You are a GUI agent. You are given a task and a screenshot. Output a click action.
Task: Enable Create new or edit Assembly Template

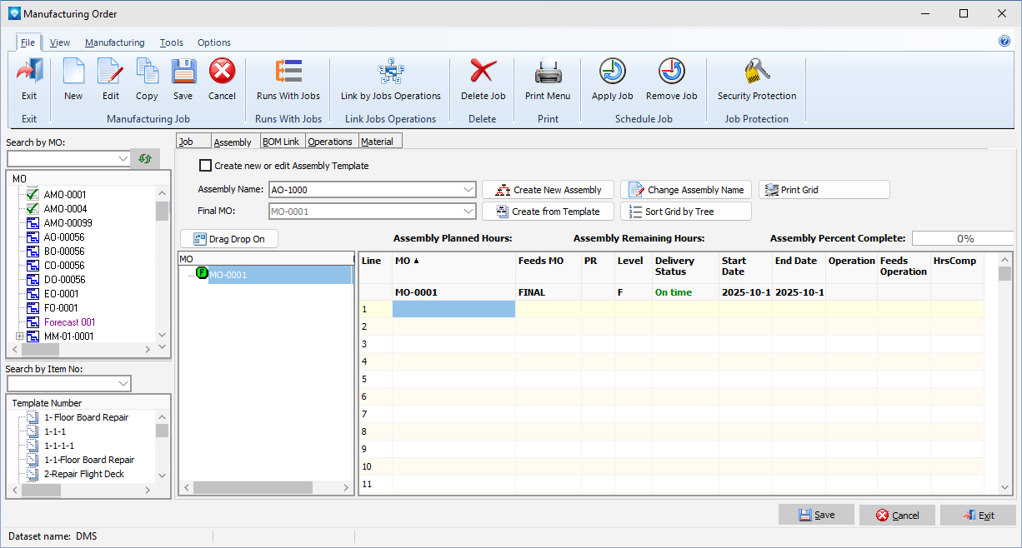tap(206, 166)
